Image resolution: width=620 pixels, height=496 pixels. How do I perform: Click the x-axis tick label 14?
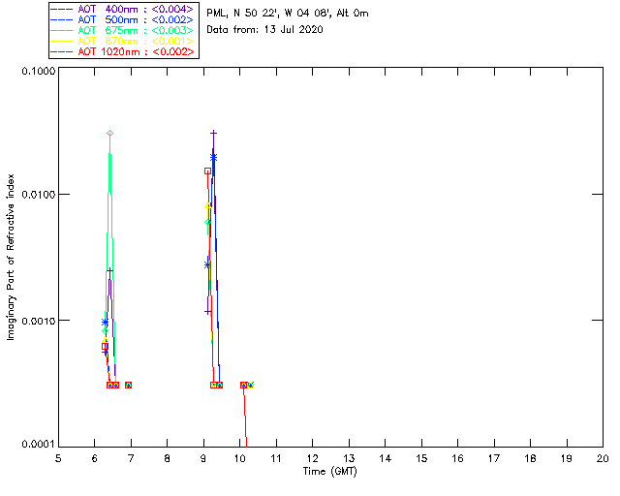tap(386, 458)
